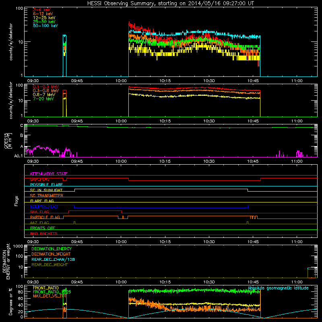Select the green 7-20 MeV legend label
The image size is (322, 322).
click(x=43, y=99)
